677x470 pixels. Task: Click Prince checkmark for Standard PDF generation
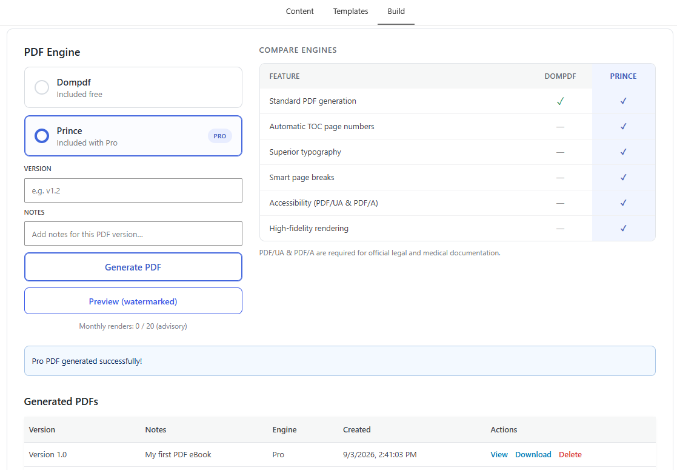point(623,101)
